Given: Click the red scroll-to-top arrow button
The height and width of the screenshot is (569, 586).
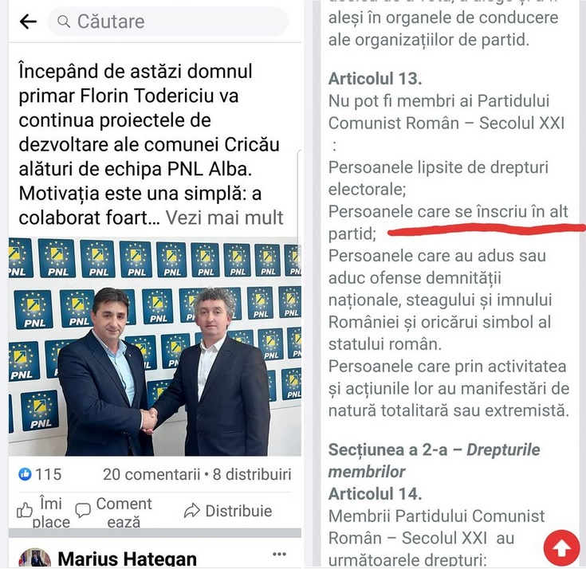Looking at the screenshot, I should pos(562,548).
